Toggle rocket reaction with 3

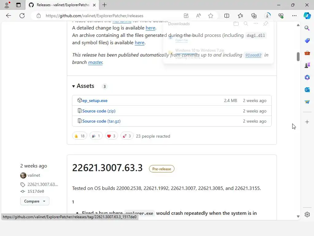pos(127,136)
